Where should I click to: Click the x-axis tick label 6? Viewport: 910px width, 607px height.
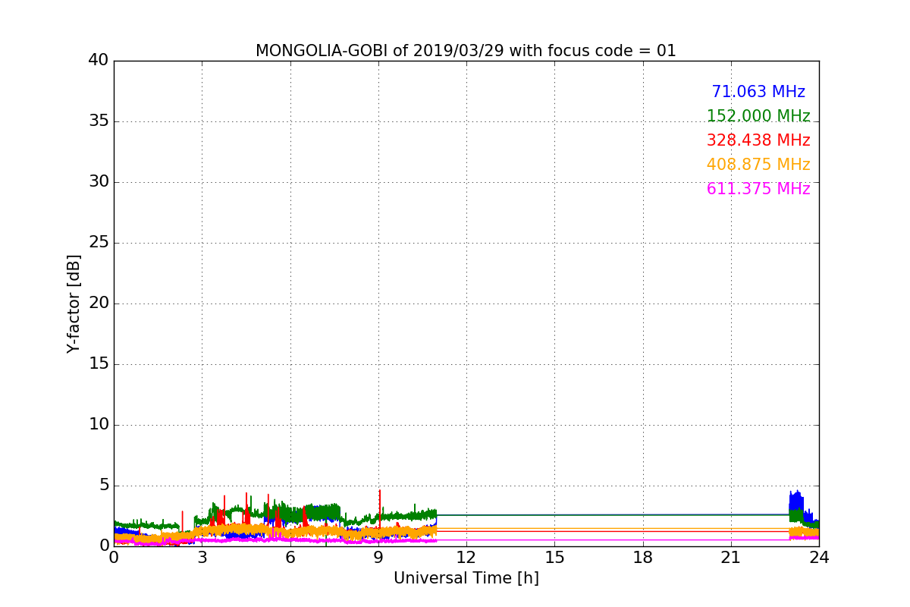(x=290, y=558)
